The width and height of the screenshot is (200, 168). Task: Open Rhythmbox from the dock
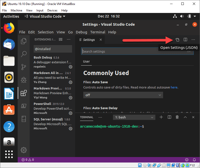click(x=9, y=77)
